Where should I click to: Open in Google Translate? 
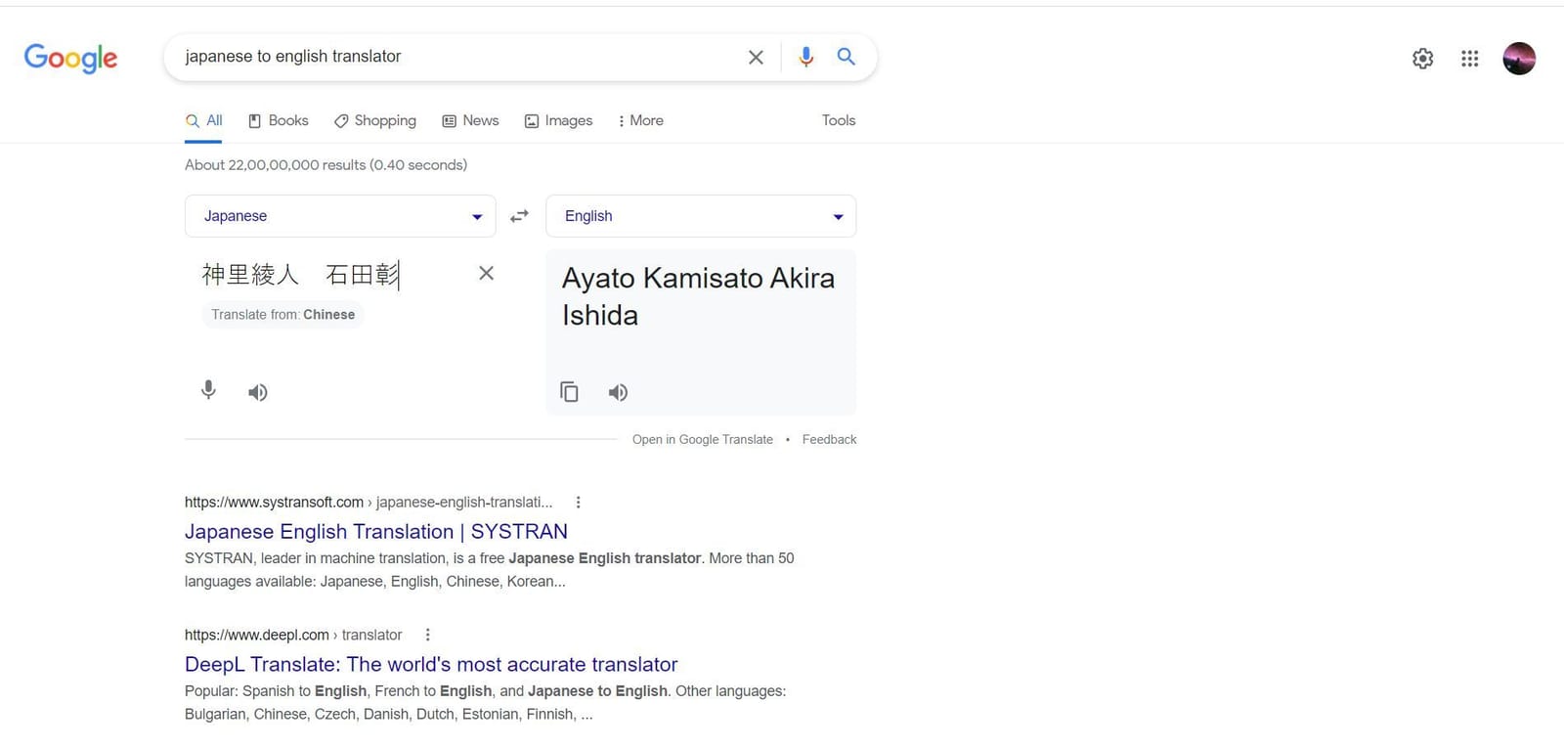tap(702, 439)
